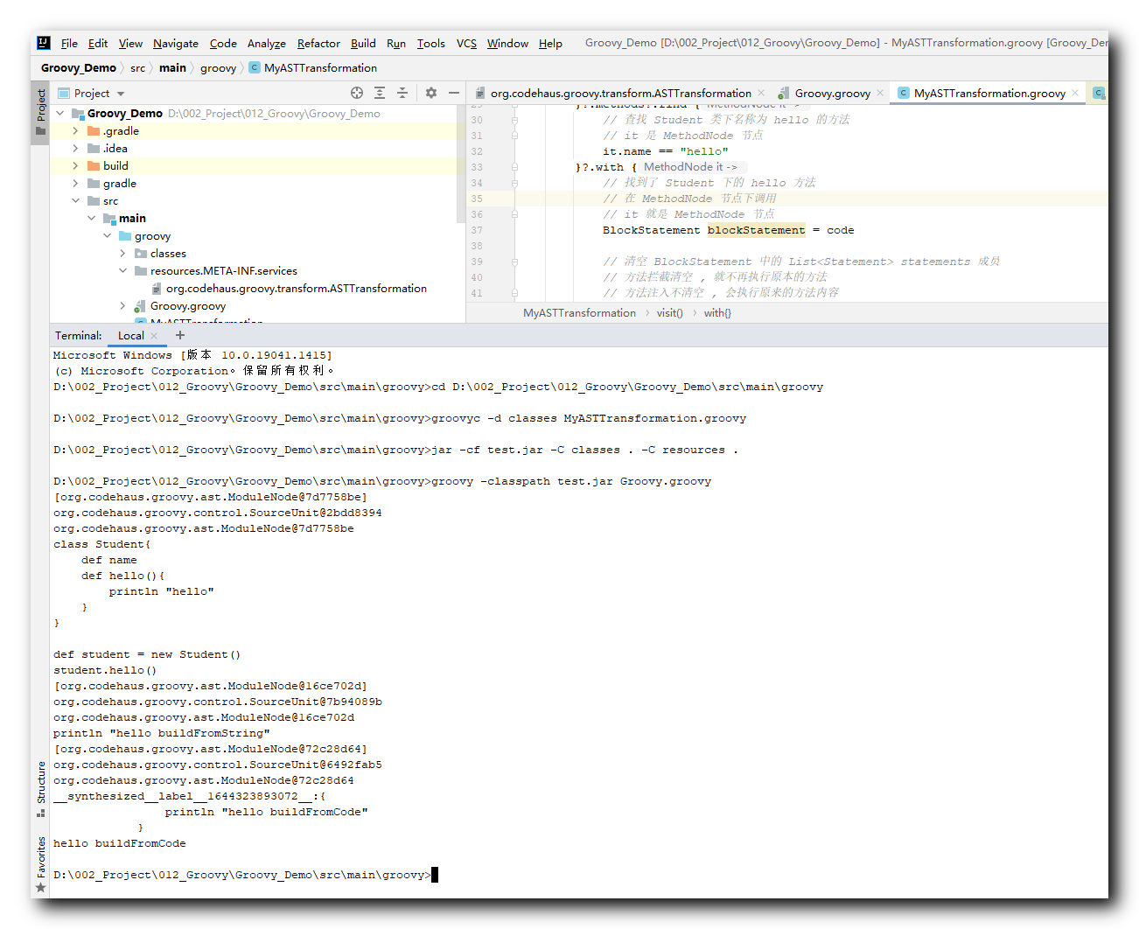Screen dimensions: 1139x929
Task: Click the Project tree vertical scrollbar
Action: coord(461,164)
